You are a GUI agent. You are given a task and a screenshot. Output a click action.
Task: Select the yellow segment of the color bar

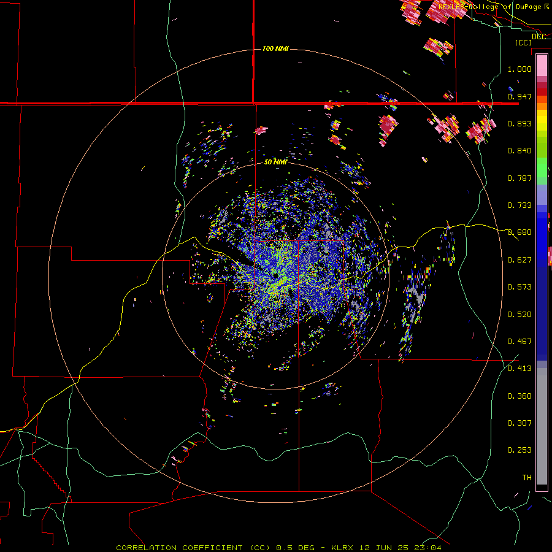tap(542, 120)
